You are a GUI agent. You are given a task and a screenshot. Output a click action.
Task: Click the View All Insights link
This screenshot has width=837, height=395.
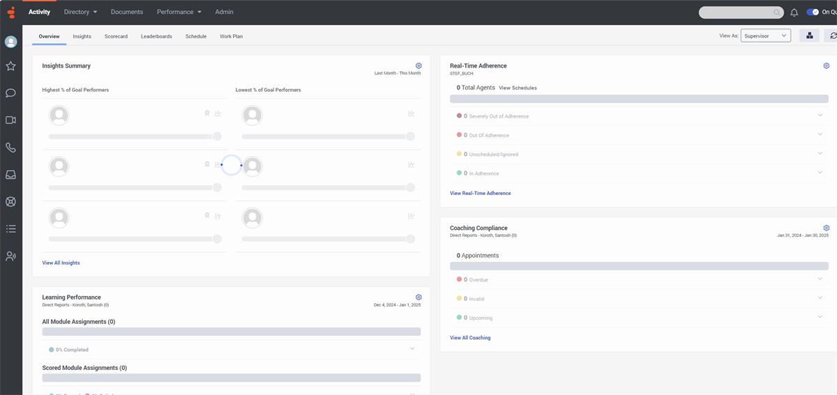pos(61,263)
